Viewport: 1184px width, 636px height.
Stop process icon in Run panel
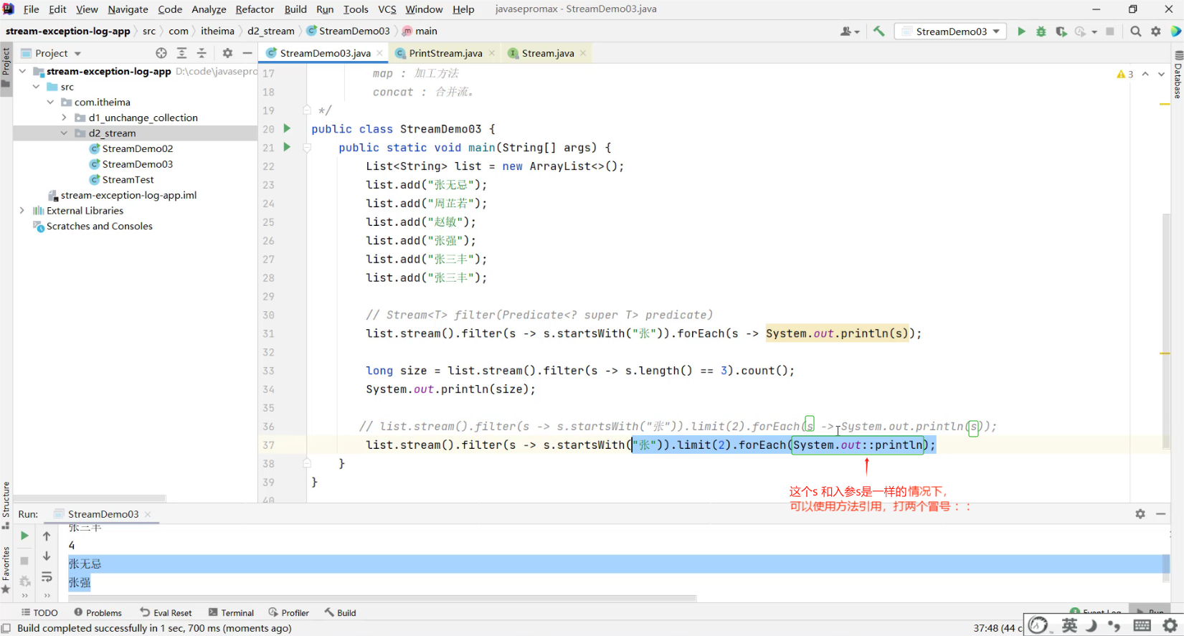24,561
